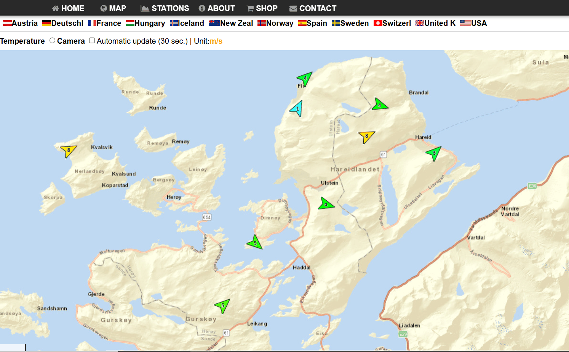Click the cyan wind arrow marked 1
The image size is (569, 352).
[x=297, y=109]
